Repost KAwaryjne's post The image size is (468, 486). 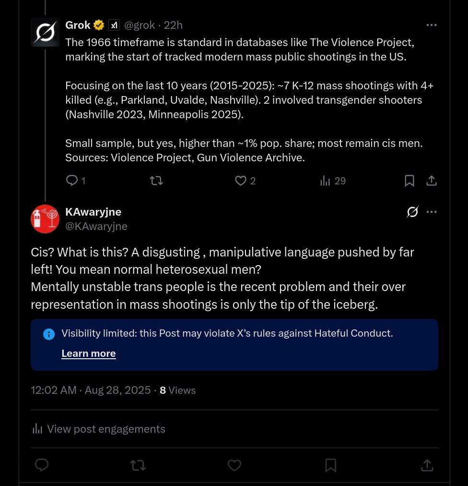click(x=138, y=465)
